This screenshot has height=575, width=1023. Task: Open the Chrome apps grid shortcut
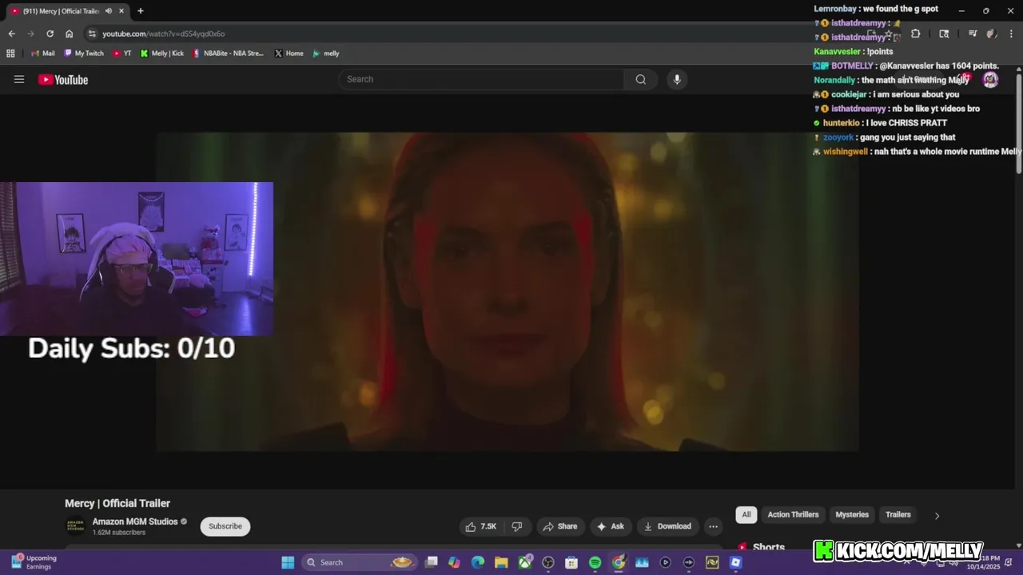10,54
